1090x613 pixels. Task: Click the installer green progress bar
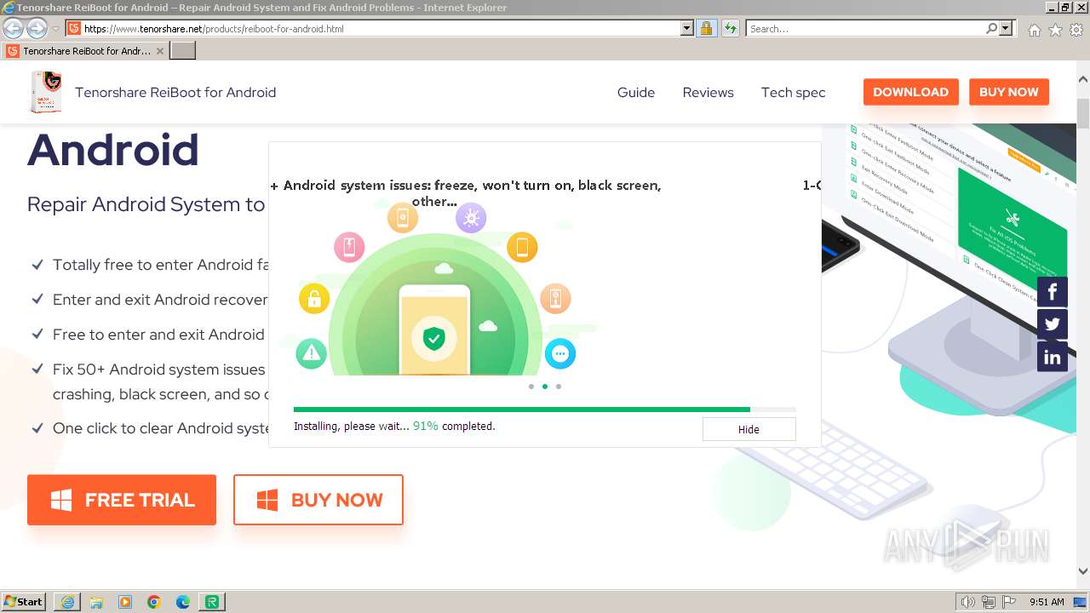point(544,410)
